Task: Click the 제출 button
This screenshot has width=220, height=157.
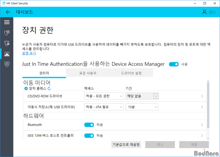Action: (x=194, y=145)
